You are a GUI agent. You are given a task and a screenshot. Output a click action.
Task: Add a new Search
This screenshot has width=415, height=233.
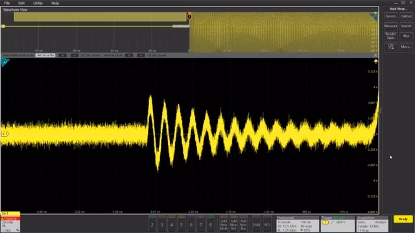coord(407,26)
